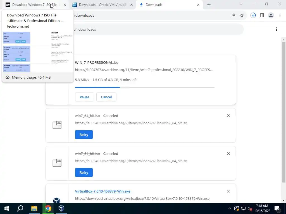
Task: Click the ISO file icon of second canceled download
Action: [57, 162]
